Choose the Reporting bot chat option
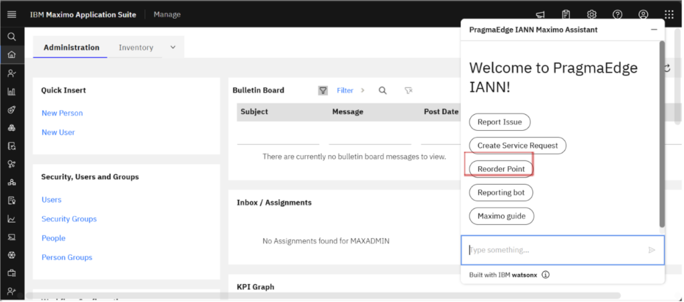Screen dimensions: 684x302 (501, 193)
